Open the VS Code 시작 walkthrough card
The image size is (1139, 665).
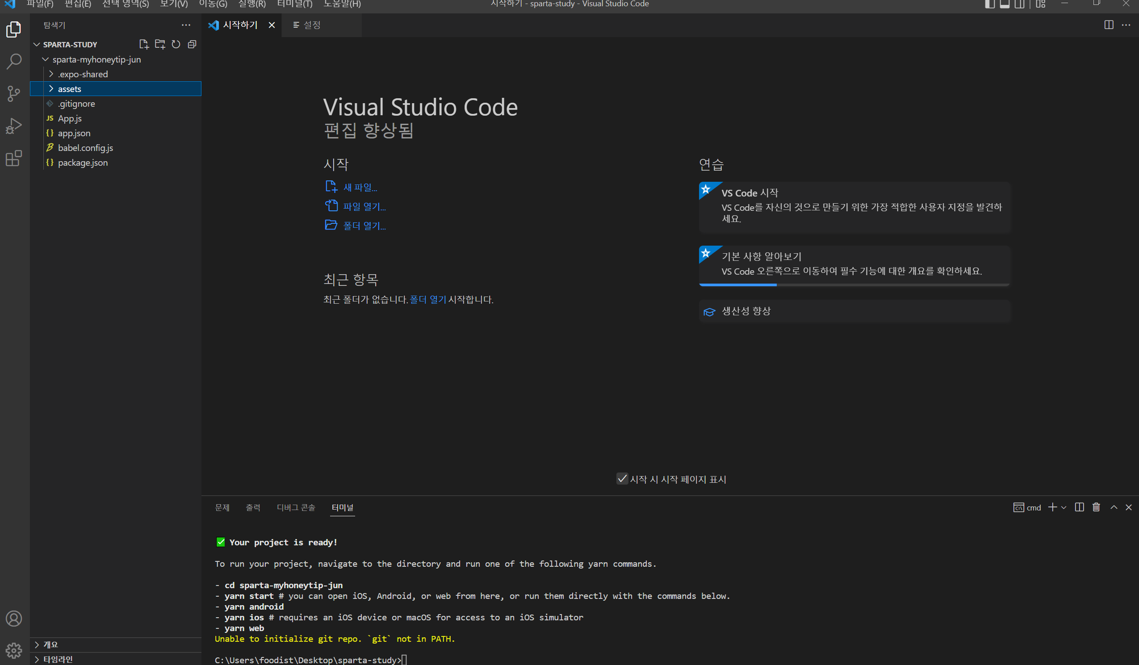854,207
